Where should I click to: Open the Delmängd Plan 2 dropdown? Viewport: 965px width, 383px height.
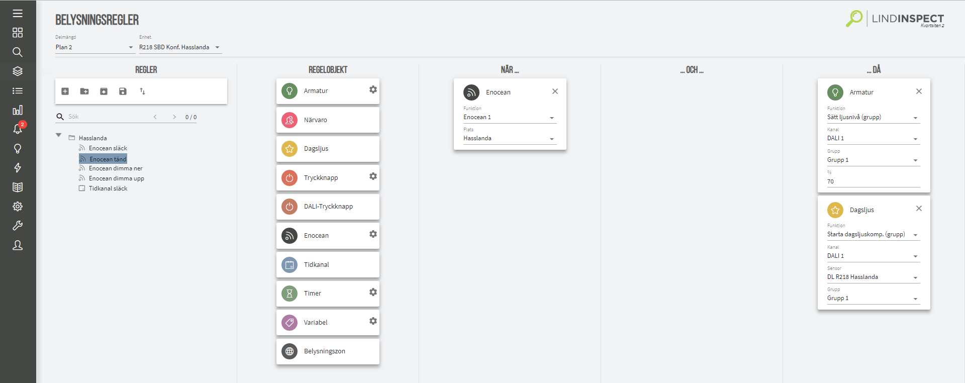point(94,47)
